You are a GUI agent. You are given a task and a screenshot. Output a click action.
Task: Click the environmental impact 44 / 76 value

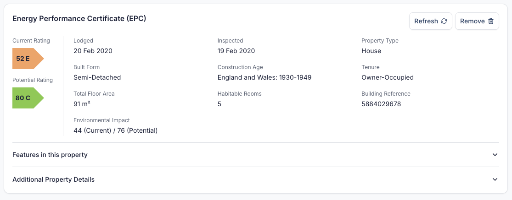115,130
